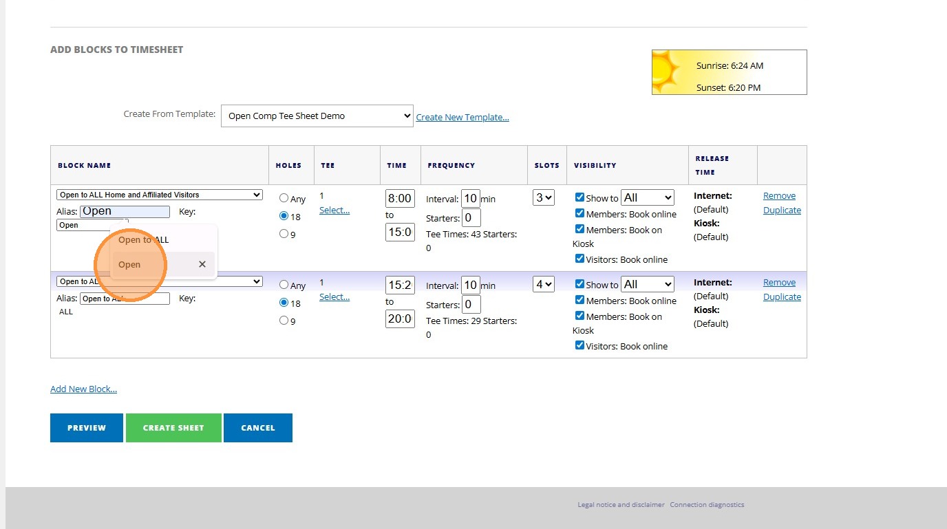Viewport: 947px width, 529px height.
Task: Click the Cancel button
Action: point(258,428)
